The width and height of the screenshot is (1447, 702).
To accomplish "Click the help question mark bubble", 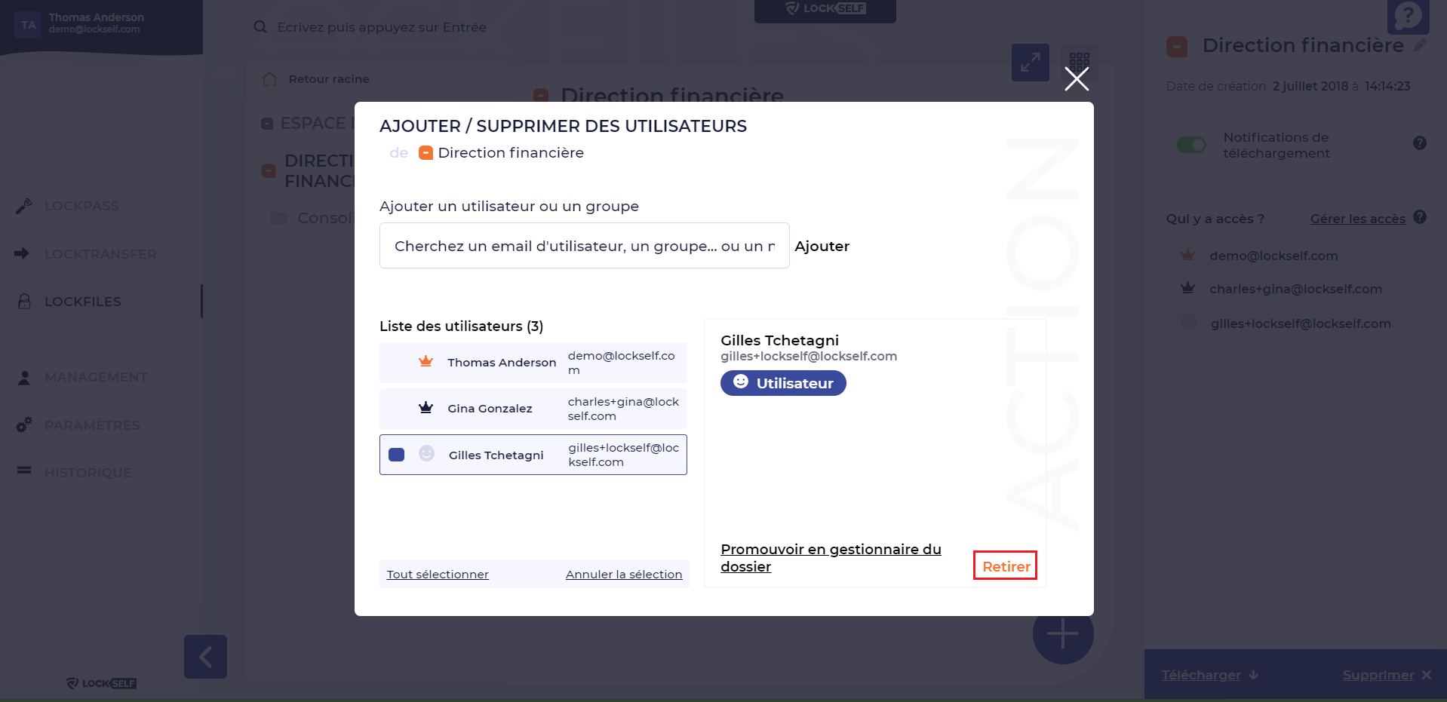I will point(1408,16).
